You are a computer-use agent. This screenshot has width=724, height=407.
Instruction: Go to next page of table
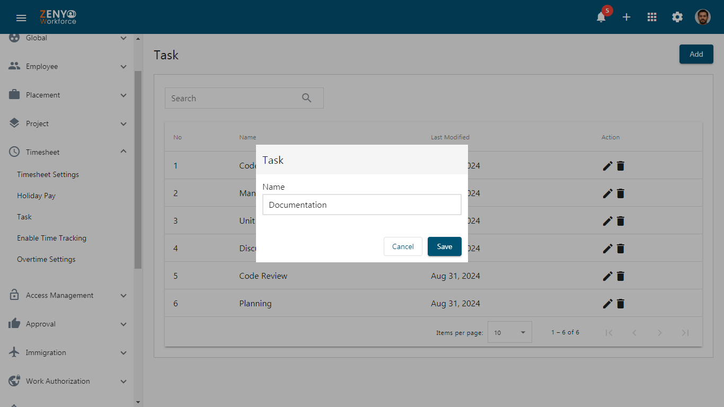(x=660, y=333)
